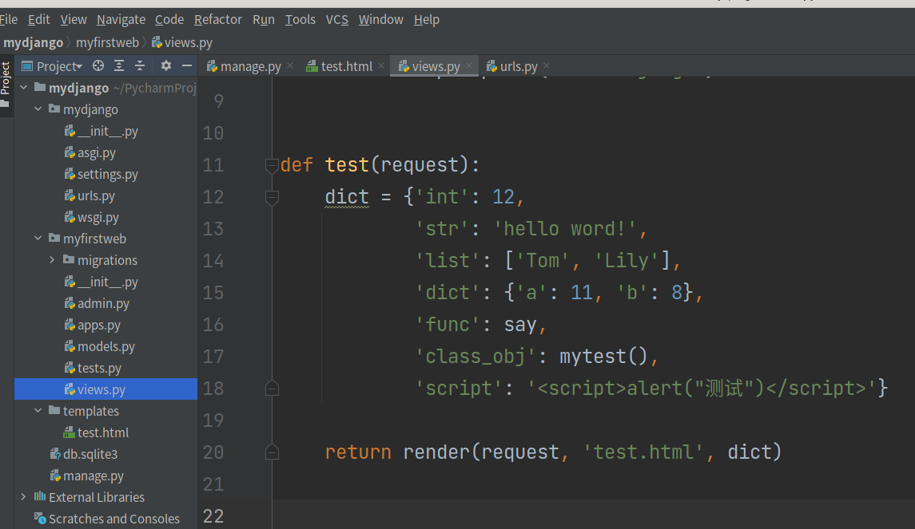Select models.py in the project tree

click(x=100, y=347)
